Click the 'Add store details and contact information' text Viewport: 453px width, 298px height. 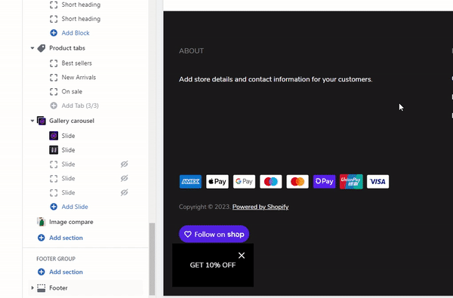(276, 79)
